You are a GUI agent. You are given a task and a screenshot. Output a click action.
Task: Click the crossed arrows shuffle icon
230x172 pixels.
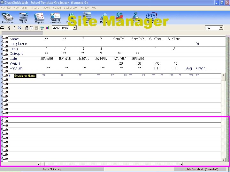19,28
